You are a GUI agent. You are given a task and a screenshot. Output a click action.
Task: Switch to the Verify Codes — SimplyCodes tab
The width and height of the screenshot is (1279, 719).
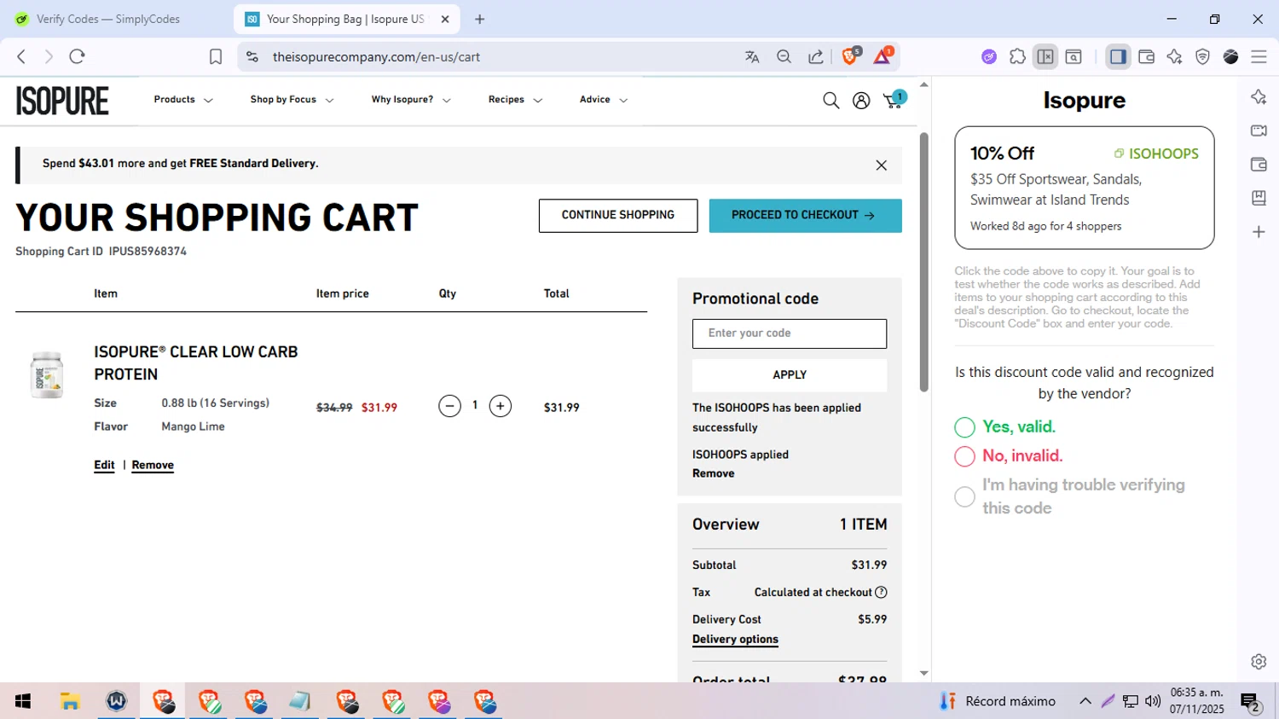pyautogui.click(x=109, y=19)
